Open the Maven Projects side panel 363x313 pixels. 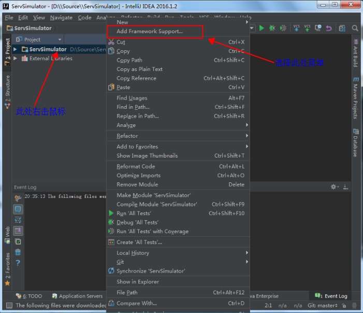(356, 98)
